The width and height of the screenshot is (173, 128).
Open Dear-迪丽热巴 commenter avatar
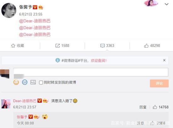click(6, 104)
